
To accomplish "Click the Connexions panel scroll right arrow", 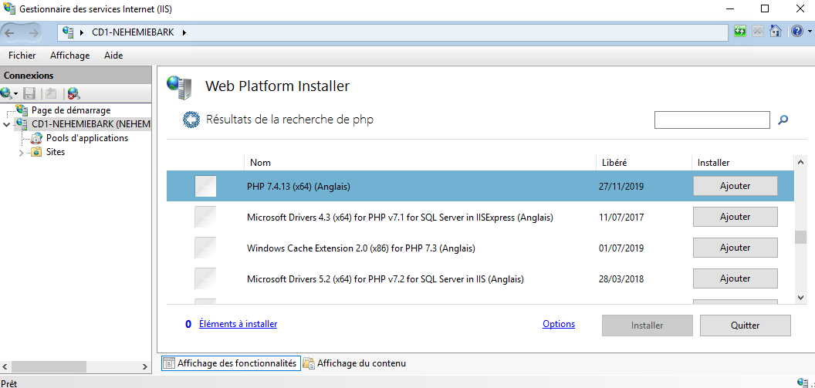I will click(146, 366).
